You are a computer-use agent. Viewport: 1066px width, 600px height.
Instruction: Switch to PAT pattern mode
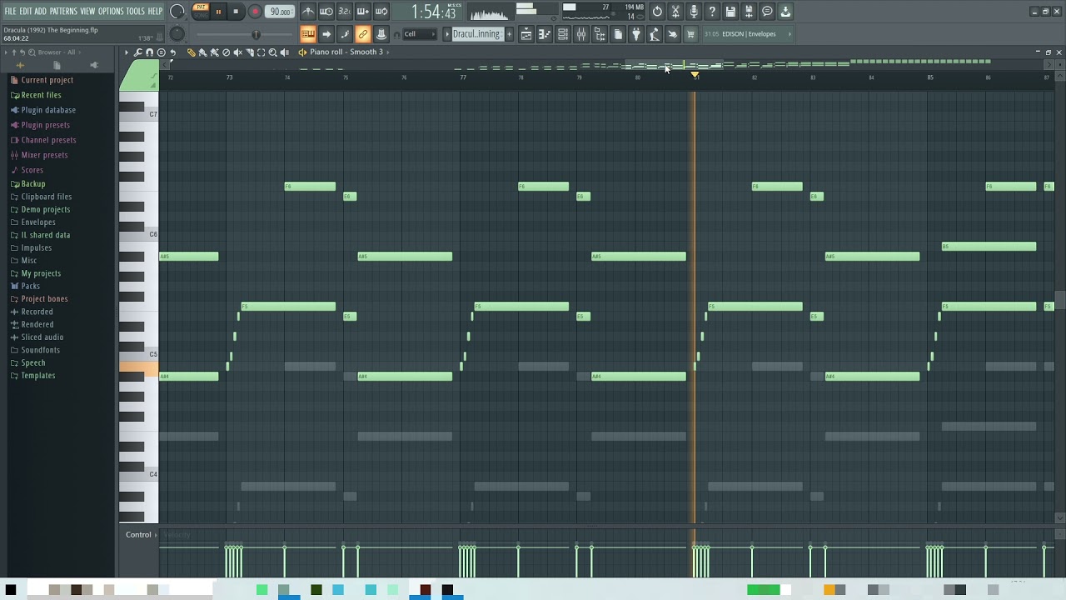(201, 7)
